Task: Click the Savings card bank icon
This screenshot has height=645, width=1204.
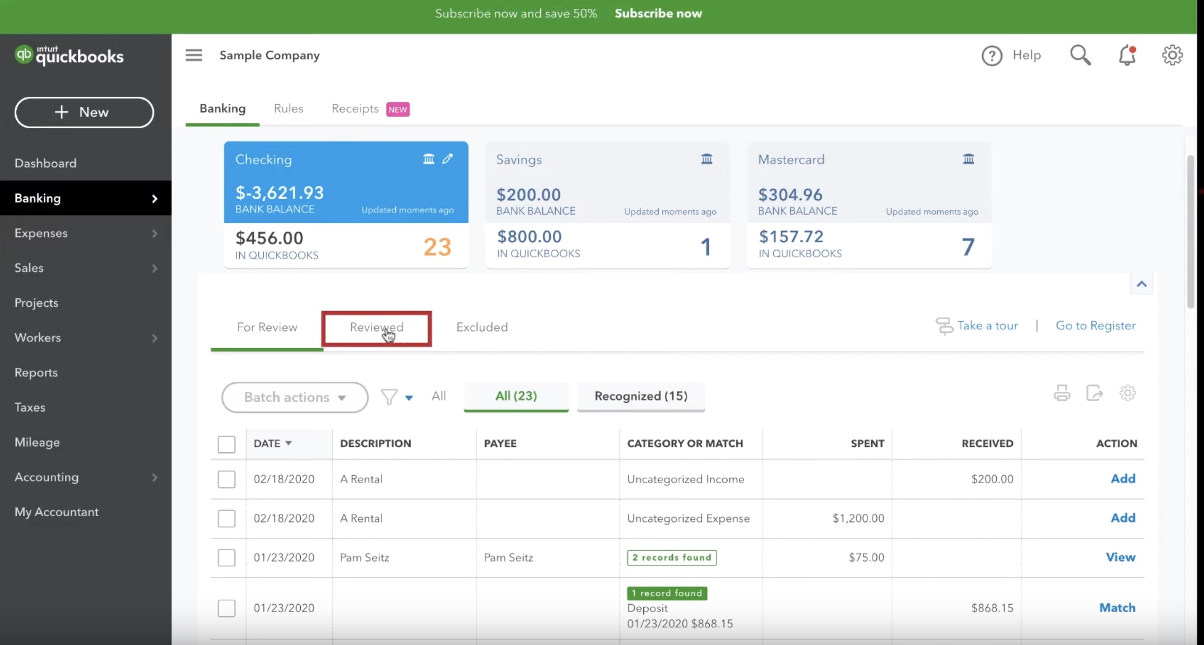Action: click(x=706, y=159)
